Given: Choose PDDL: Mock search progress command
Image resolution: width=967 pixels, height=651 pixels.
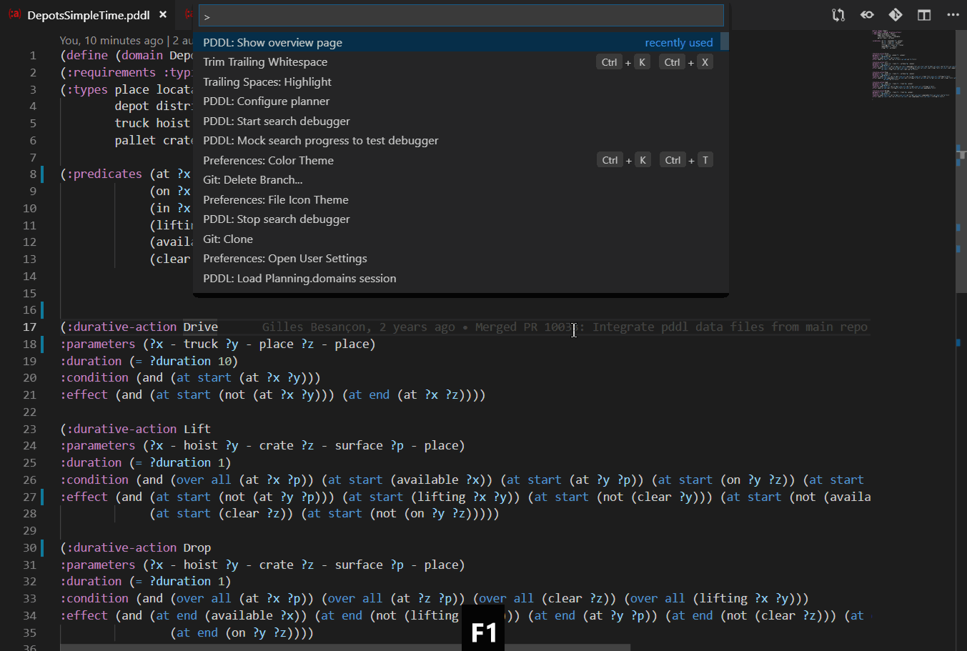Looking at the screenshot, I should point(461,141).
